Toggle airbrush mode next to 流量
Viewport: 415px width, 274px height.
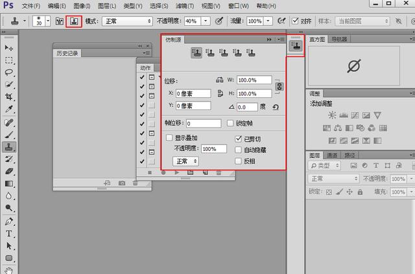(x=281, y=21)
